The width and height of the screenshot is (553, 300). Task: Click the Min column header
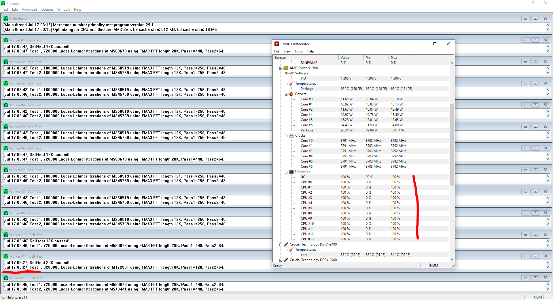tap(376, 57)
